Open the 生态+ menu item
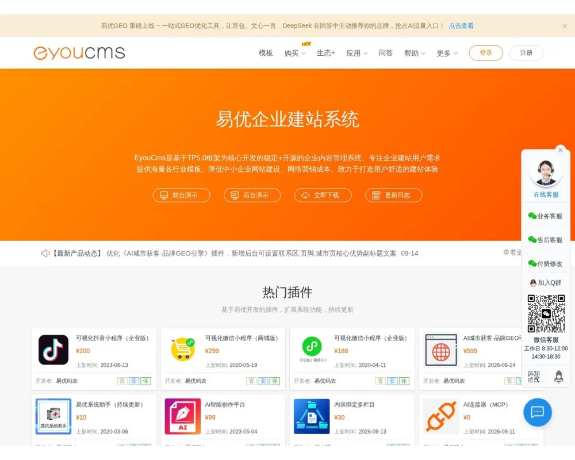This screenshot has width=575, height=460. pyautogui.click(x=325, y=53)
